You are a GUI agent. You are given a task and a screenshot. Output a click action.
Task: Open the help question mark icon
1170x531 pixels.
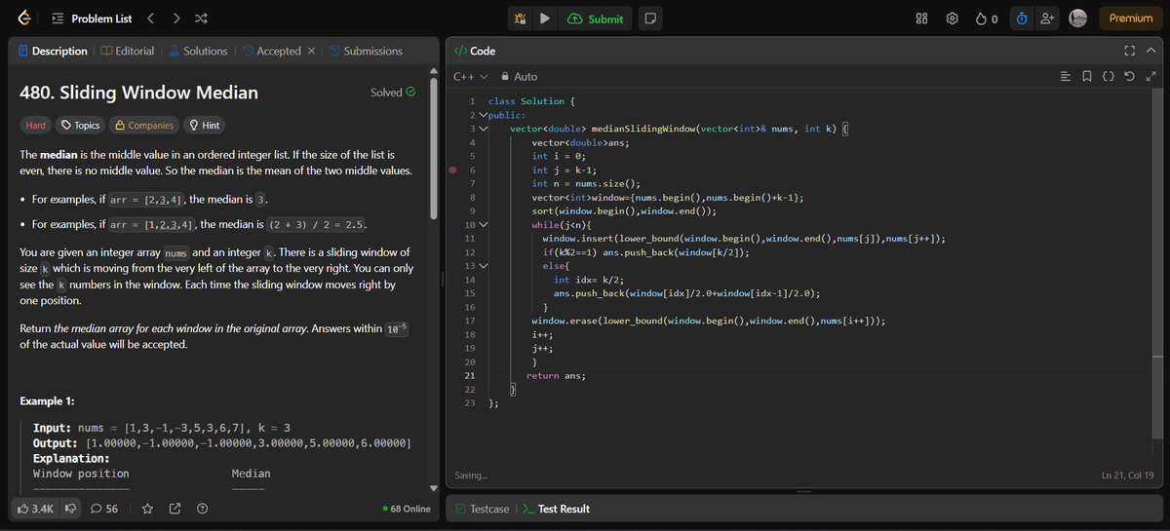point(202,509)
